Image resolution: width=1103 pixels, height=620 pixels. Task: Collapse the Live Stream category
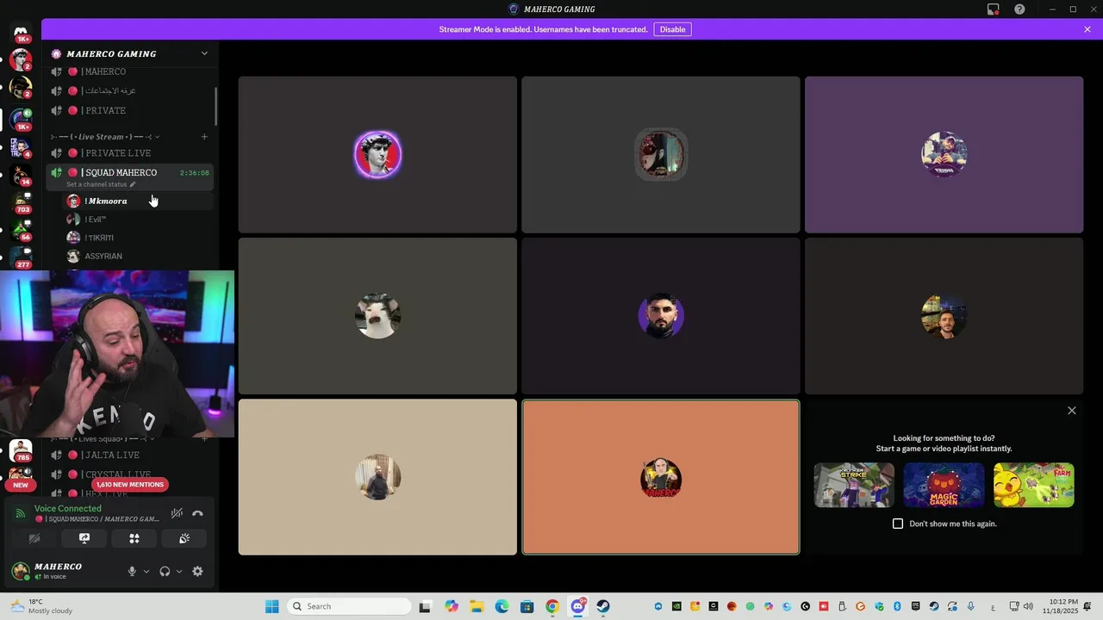103,137
